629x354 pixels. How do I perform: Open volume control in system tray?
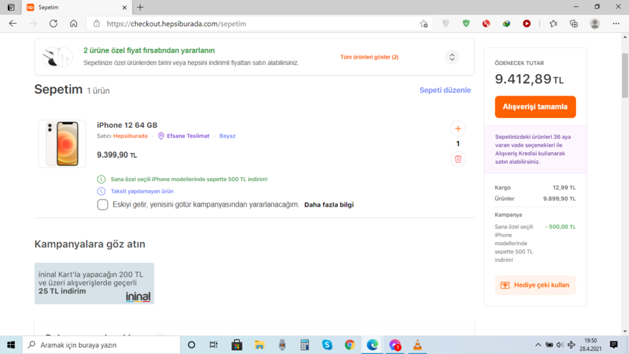pyautogui.click(x=560, y=345)
